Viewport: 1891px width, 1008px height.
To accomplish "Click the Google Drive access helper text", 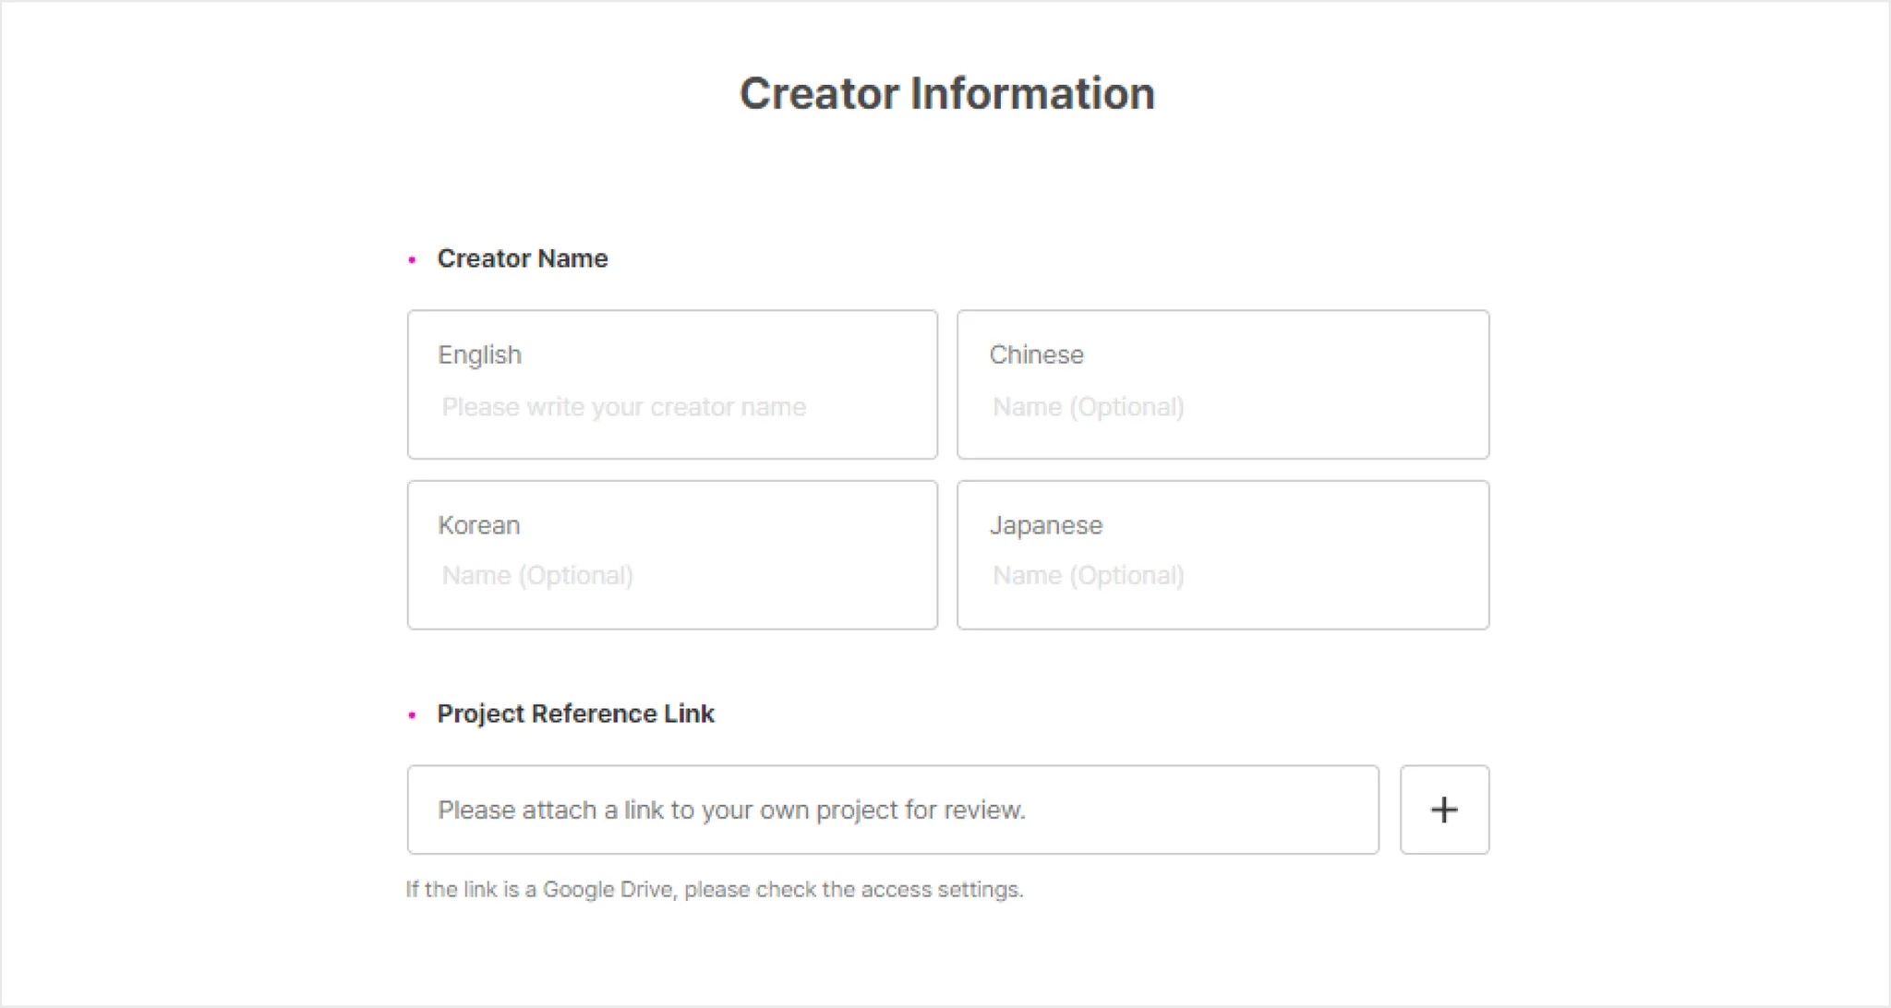I will pyautogui.click(x=714, y=890).
